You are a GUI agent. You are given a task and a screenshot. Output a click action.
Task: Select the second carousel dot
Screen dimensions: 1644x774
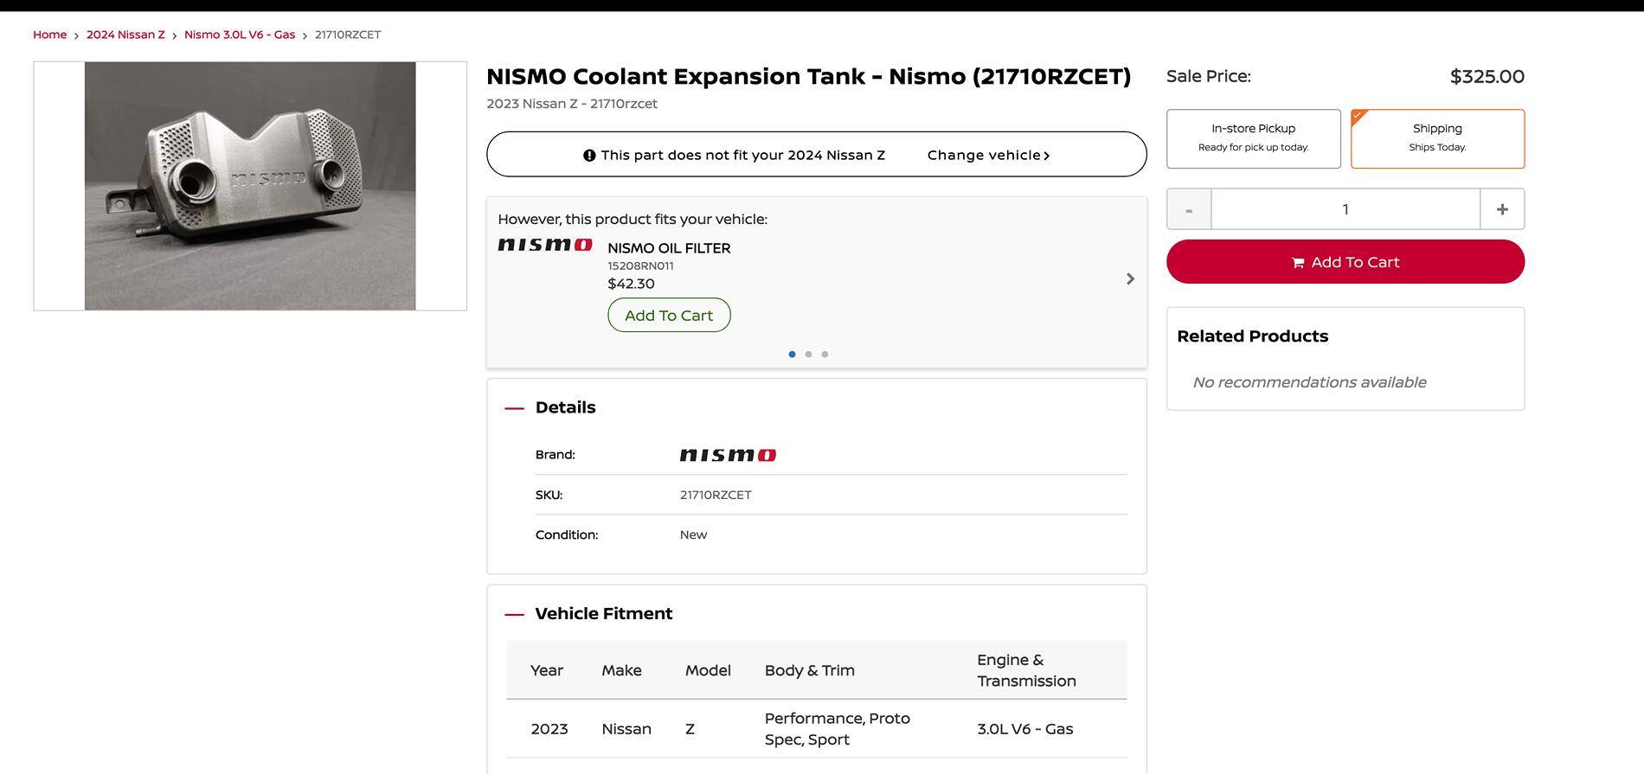(808, 354)
